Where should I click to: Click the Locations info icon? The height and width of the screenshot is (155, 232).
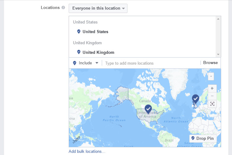(x=63, y=8)
